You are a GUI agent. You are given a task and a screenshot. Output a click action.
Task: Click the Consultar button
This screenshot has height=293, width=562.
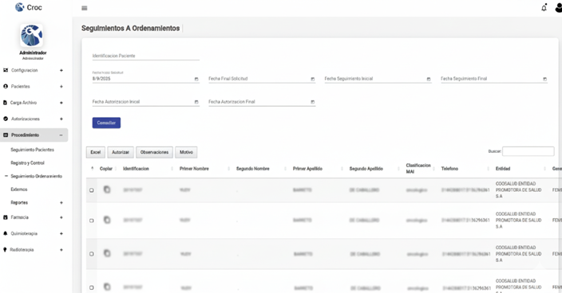[x=106, y=123]
